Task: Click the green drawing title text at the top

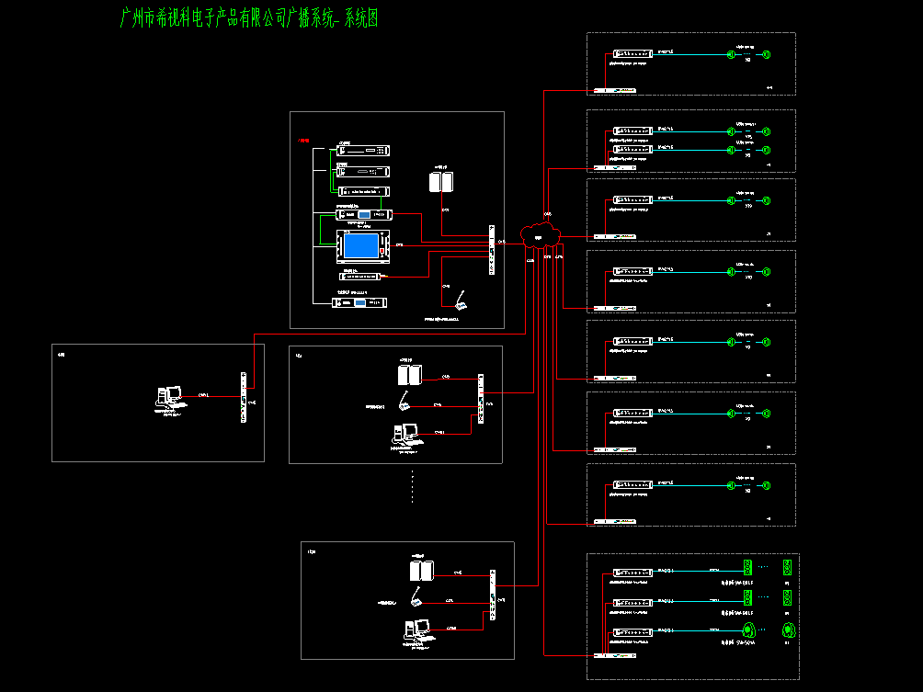Action: tap(249, 19)
